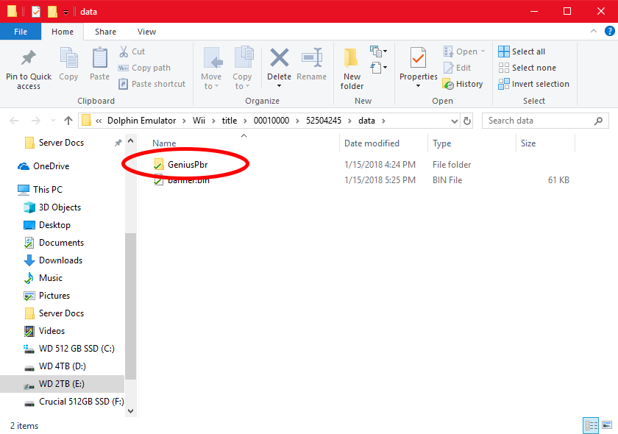The image size is (618, 434).
Task: Collapse the ribbon with the chevron
Action: point(592,32)
